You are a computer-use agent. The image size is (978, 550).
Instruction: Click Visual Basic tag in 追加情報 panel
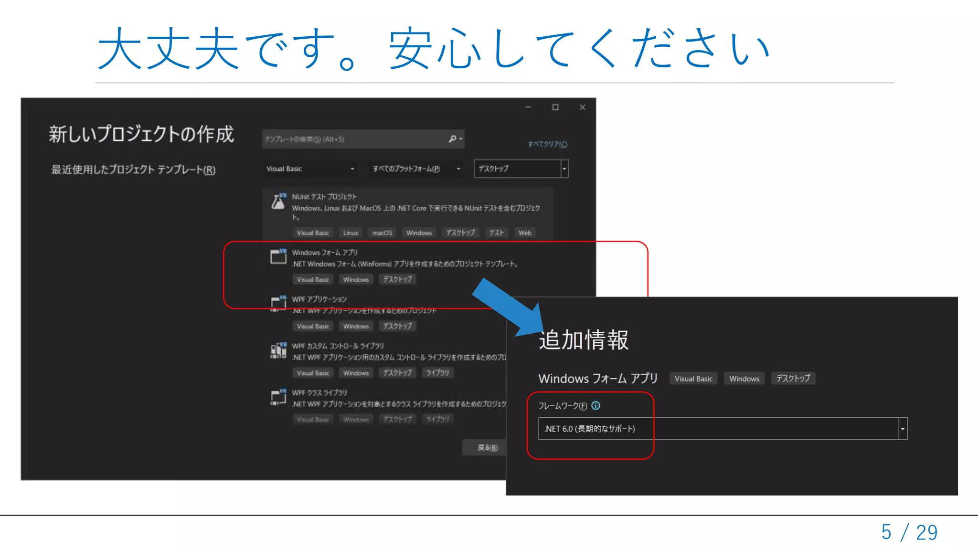point(693,379)
